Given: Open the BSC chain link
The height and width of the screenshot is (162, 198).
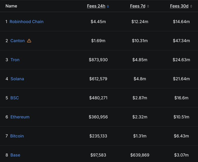Looking at the screenshot, I should [x=15, y=98].
